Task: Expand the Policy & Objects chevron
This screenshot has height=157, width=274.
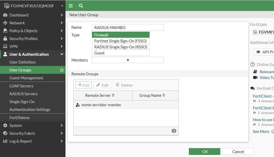Action: 62,31
